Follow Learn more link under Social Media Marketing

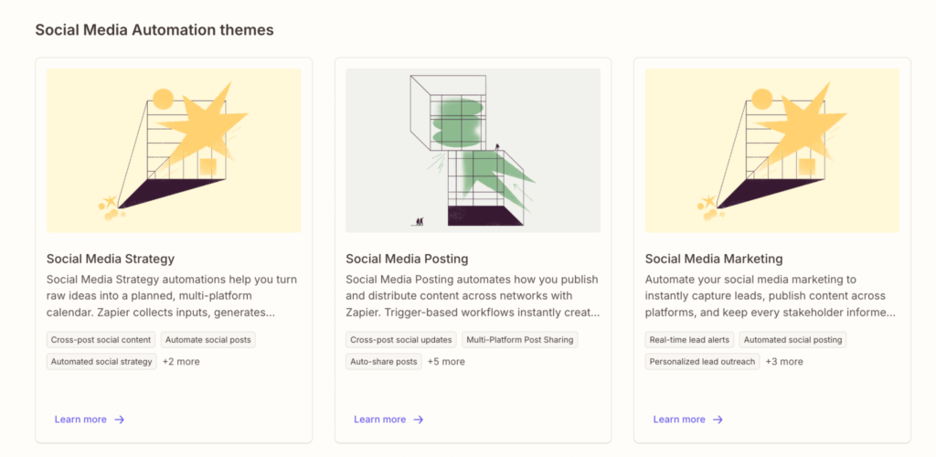[679, 420]
